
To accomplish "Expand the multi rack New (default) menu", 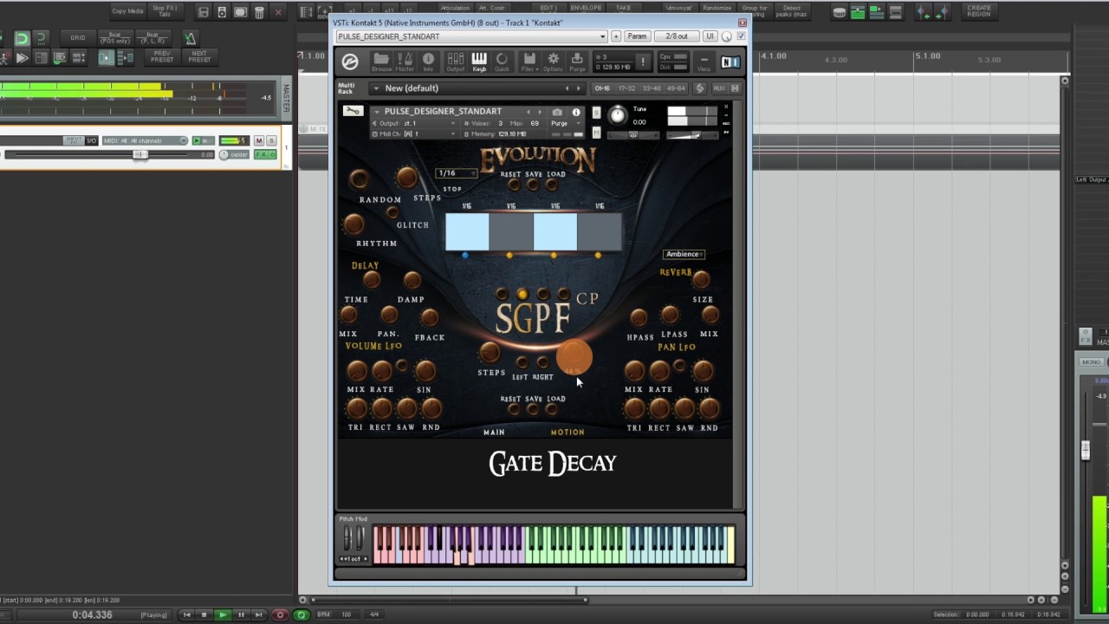I will pyautogui.click(x=376, y=88).
